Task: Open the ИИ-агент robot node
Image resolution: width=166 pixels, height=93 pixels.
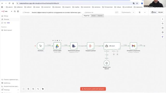Action: click(112, 46)
